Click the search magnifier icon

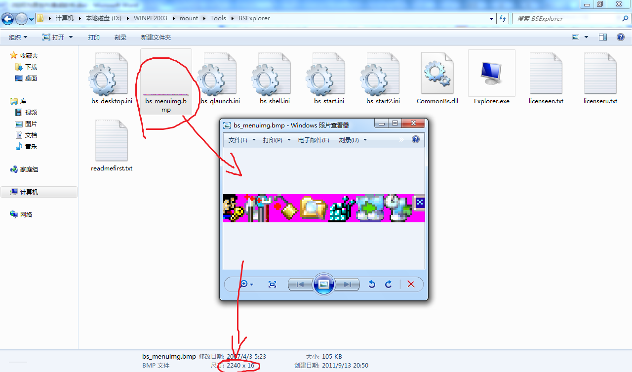pyautogui.click(x=625, y=18)
